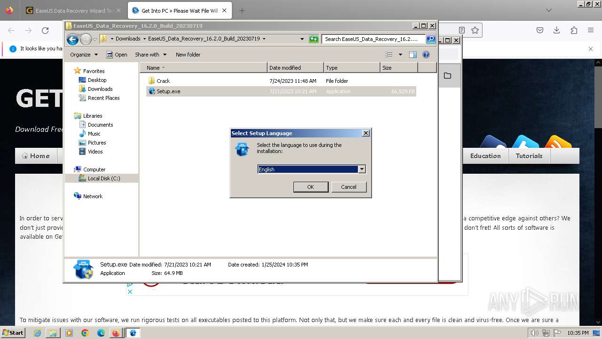Click New folder in Explorer toolbar
The image size is (602, 339).
[188, 55]
